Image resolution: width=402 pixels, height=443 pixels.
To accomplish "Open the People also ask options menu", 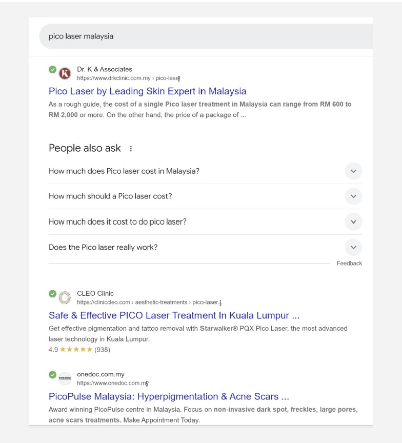I will pyautogui.click(x=131, y=149).
